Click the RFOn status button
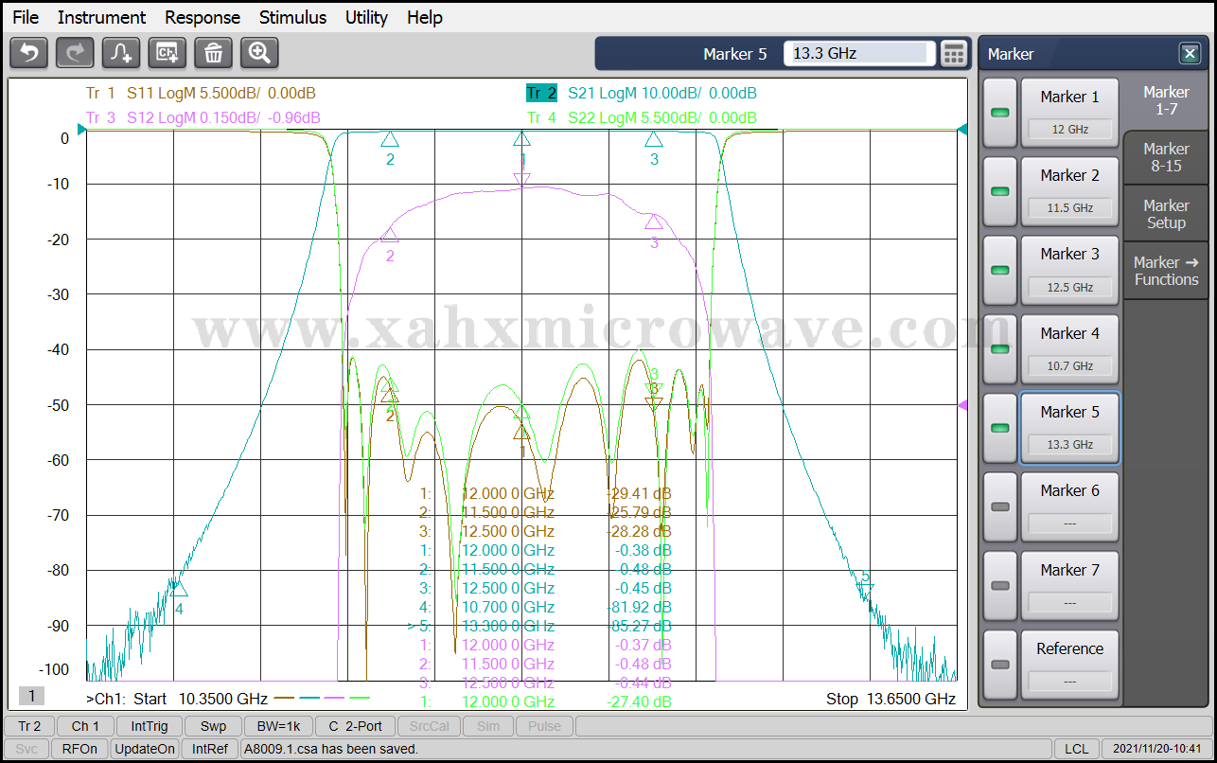The image size is (1217, 763). coord(79,749)
